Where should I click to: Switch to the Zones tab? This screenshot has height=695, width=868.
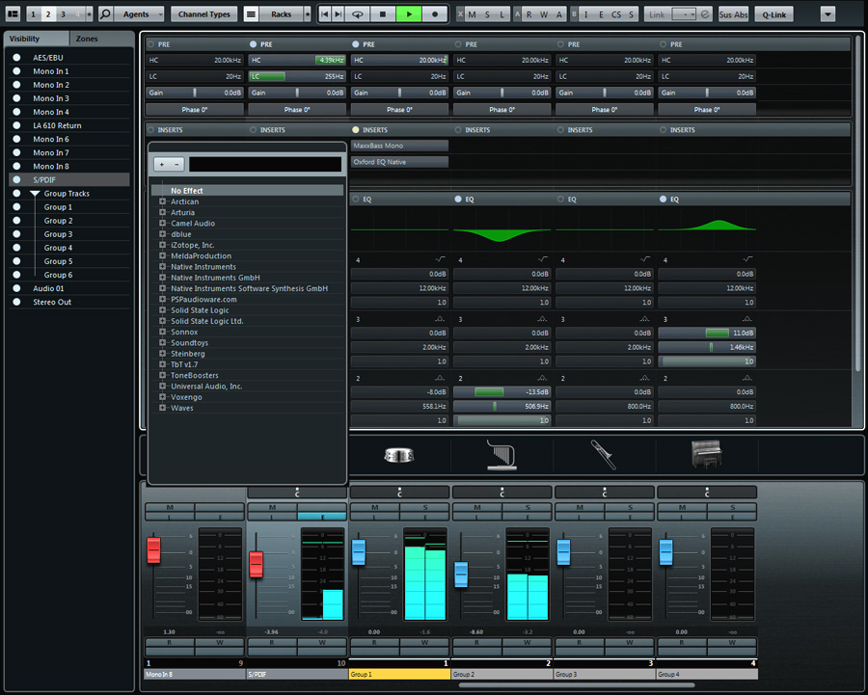[x=88, y=39]
